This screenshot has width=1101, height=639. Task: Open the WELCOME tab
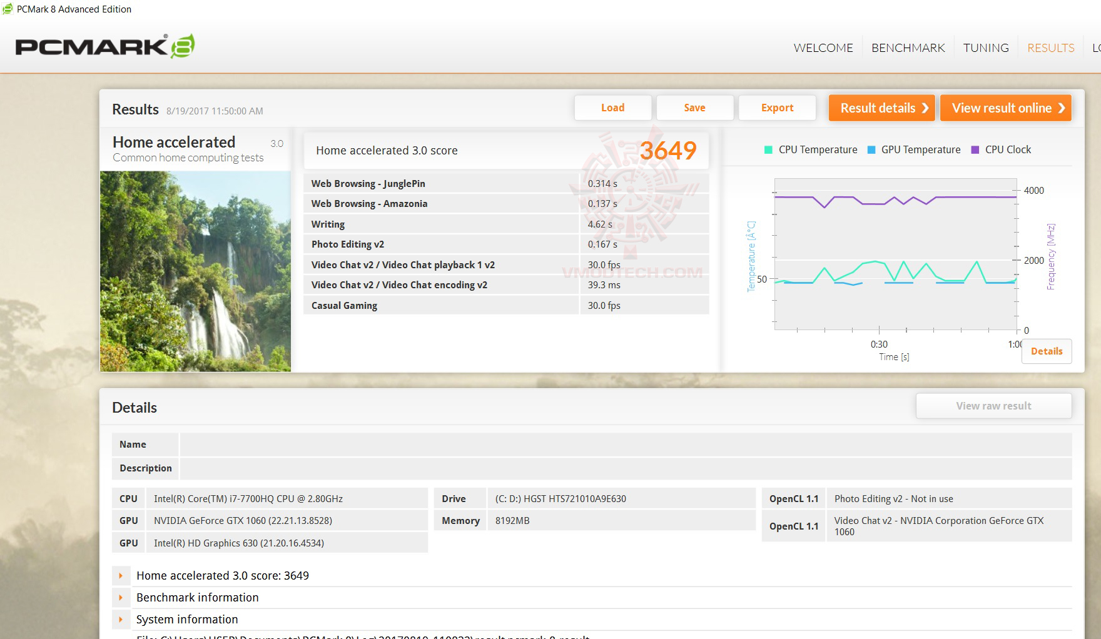tap(823, 48)
